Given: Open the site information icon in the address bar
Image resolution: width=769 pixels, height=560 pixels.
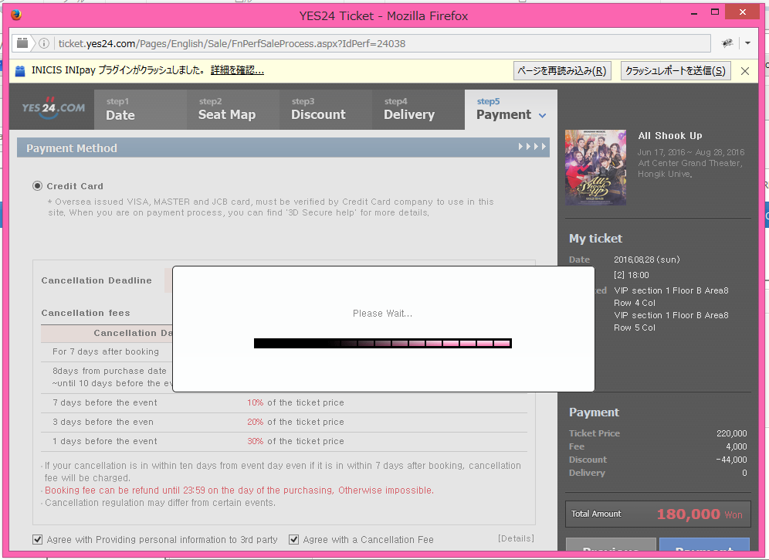Looking at the screenshot, I should [x=44, y=43].
